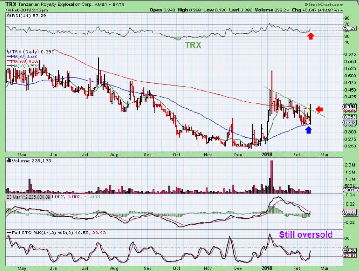Click the boxed 0.390 price axis tag

click(x=350, y=107)
